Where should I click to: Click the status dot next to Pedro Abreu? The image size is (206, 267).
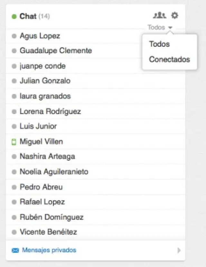[14, 187]
